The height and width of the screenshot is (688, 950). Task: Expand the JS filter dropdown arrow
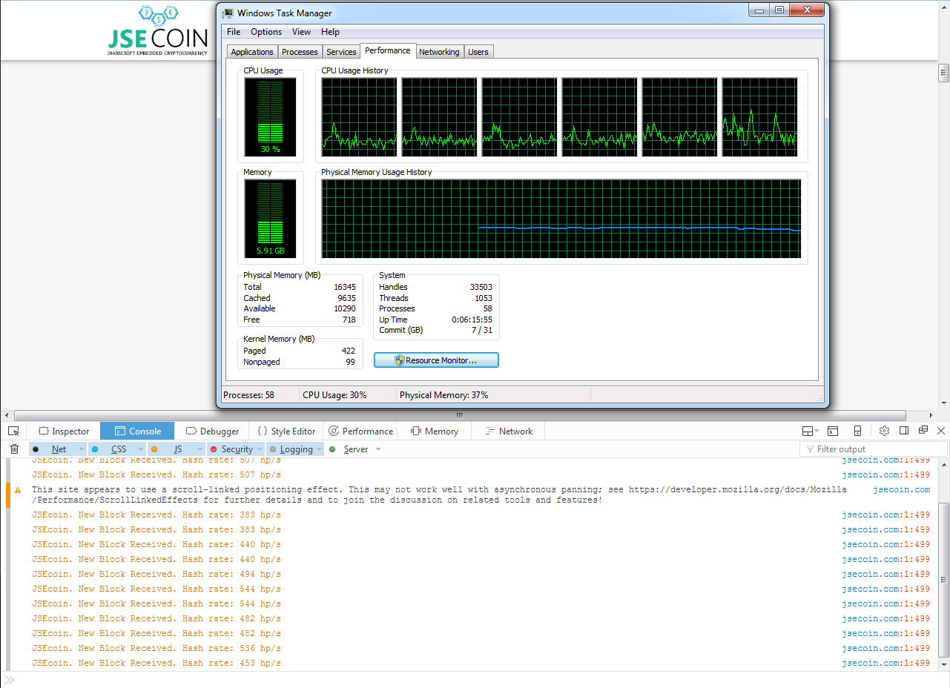199,449
